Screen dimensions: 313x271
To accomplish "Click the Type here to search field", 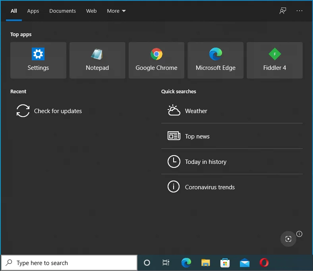I will click(69, 263).
